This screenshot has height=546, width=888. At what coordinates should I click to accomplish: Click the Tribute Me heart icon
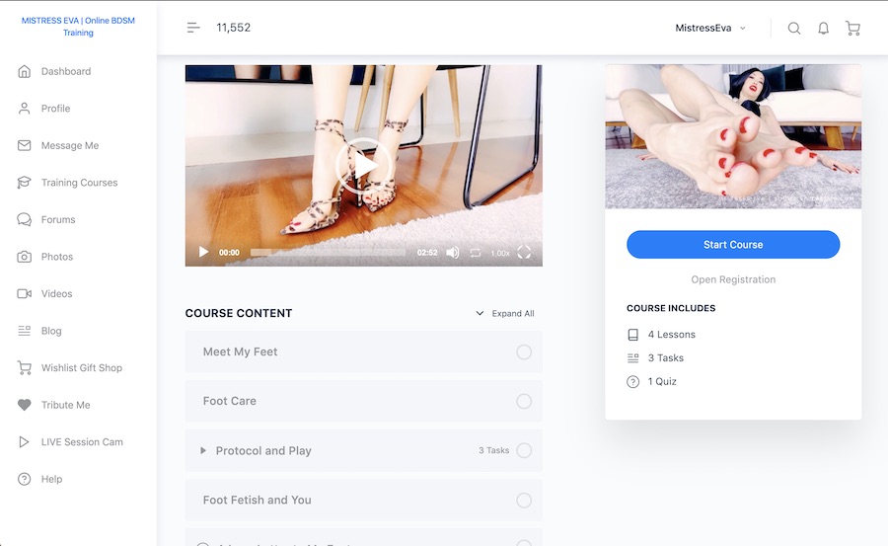[x=24, y=405]
